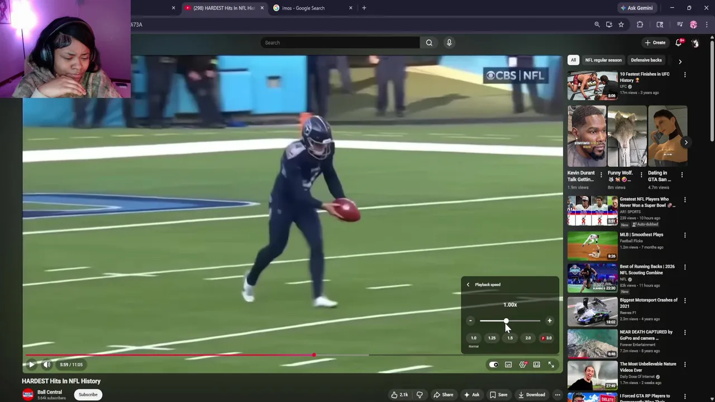Open the browser extensions puzzle icon
This screenshot has width=715, height=402.
click(x=640, y=25)
